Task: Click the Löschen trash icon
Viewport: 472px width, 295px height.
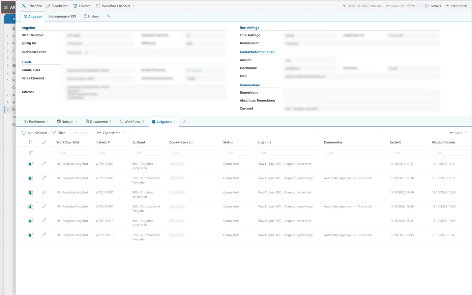Action: coord(75,6)
